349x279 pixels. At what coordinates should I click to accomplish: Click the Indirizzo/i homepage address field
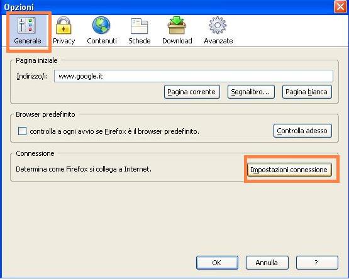coord(194,76)
